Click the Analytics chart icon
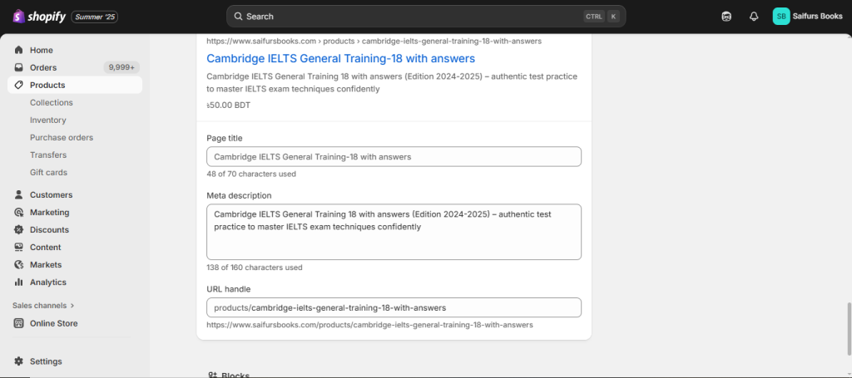This screenshot has height=378, width=852. pyautogui.click(x=19, y=282)
